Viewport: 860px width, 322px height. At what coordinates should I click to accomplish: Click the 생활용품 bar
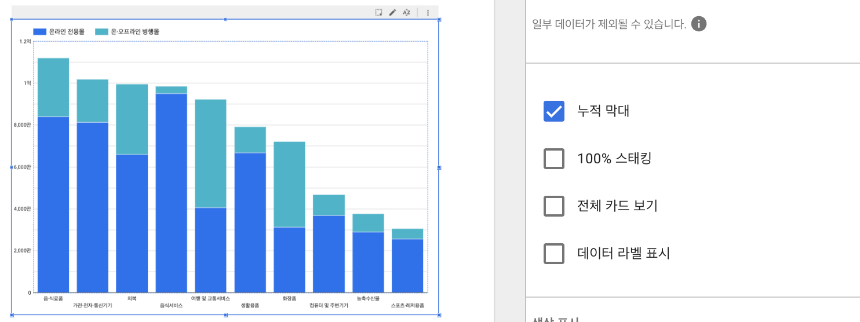click(x=250, y=210)
